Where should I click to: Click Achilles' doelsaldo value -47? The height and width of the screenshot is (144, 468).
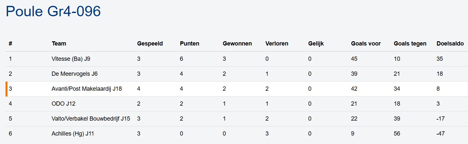(x=441, y=134)
